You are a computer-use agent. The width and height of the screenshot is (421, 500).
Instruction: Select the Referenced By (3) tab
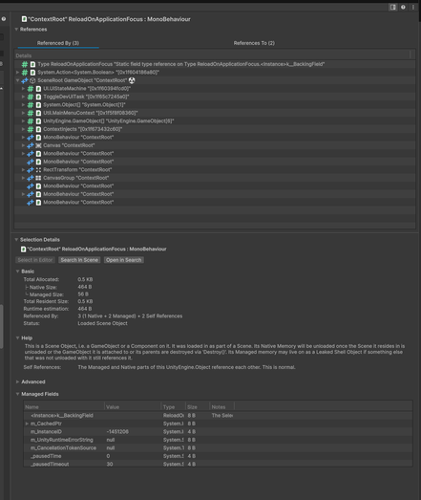coord(58,43)
